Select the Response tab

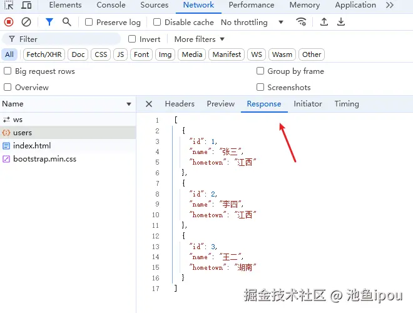(x=264, y=104)
